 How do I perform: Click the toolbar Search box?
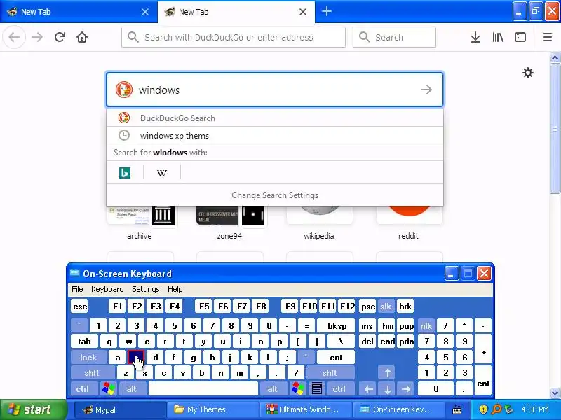394,37
